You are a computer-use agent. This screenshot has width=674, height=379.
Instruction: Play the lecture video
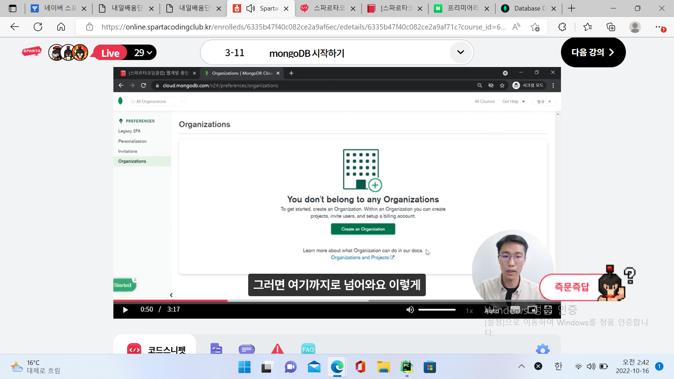pyautogui.click(x=125, y=310)
